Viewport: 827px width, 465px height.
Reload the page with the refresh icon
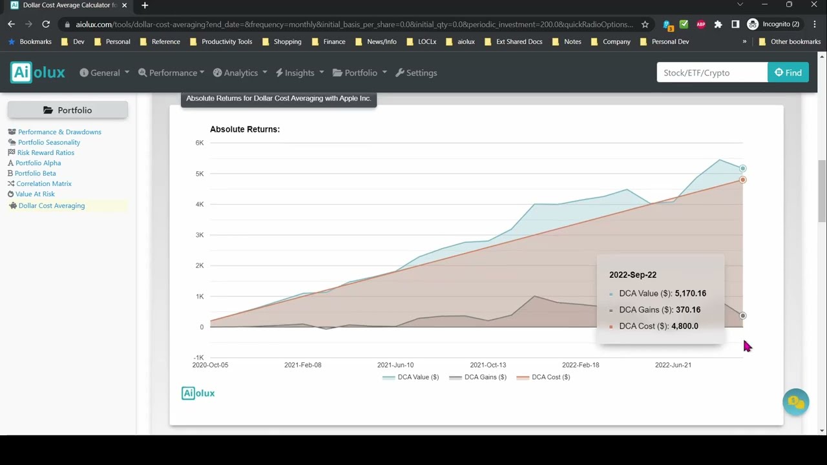pos(46,24)
